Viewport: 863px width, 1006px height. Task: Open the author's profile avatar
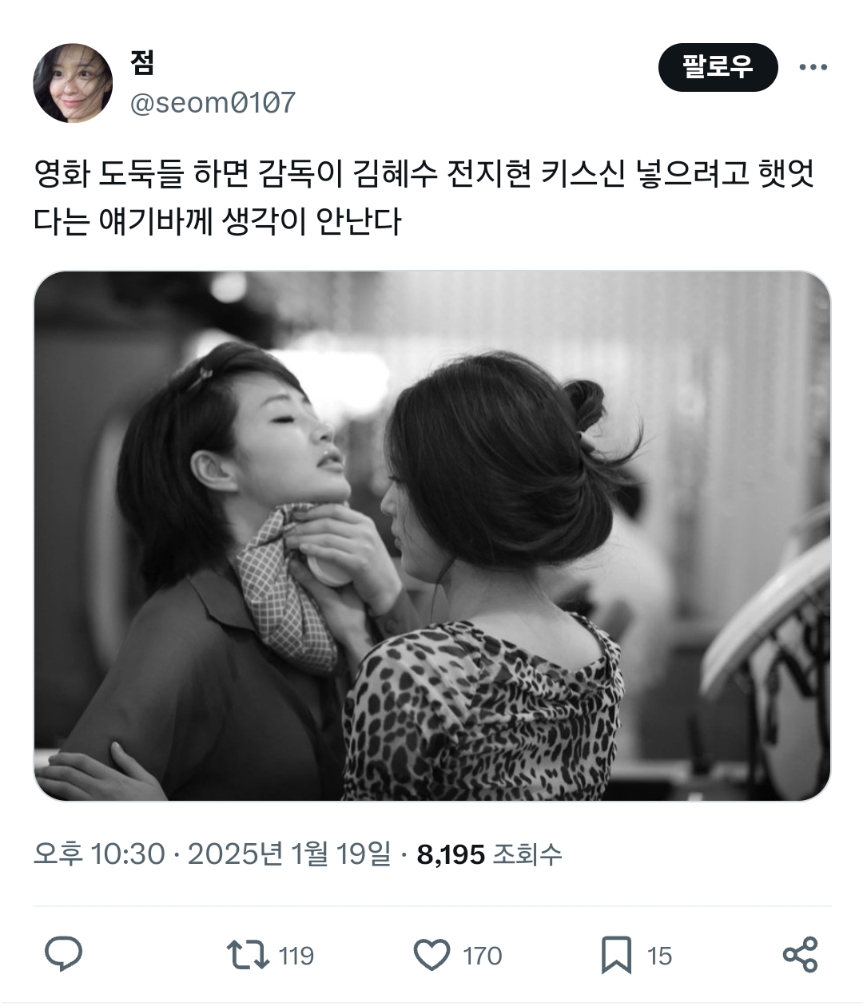click(x=73, y=83)
